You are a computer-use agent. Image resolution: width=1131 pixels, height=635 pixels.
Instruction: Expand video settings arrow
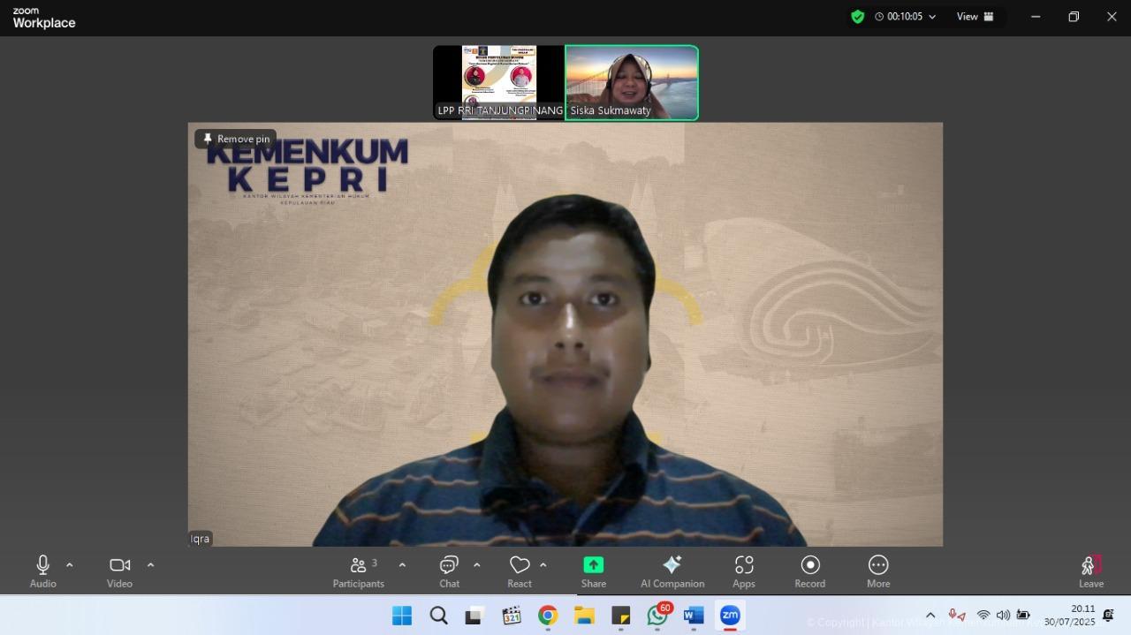coord(150,565)
